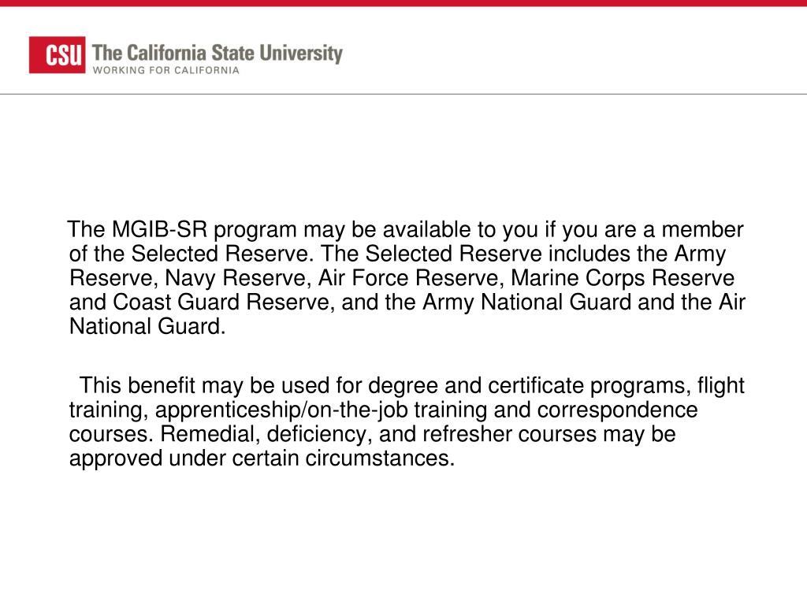
Task: Click the red CSU logo box
Action: pos(57,55)
